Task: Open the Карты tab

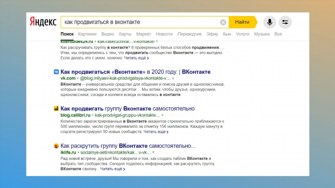Action: [x=125, y=34]
